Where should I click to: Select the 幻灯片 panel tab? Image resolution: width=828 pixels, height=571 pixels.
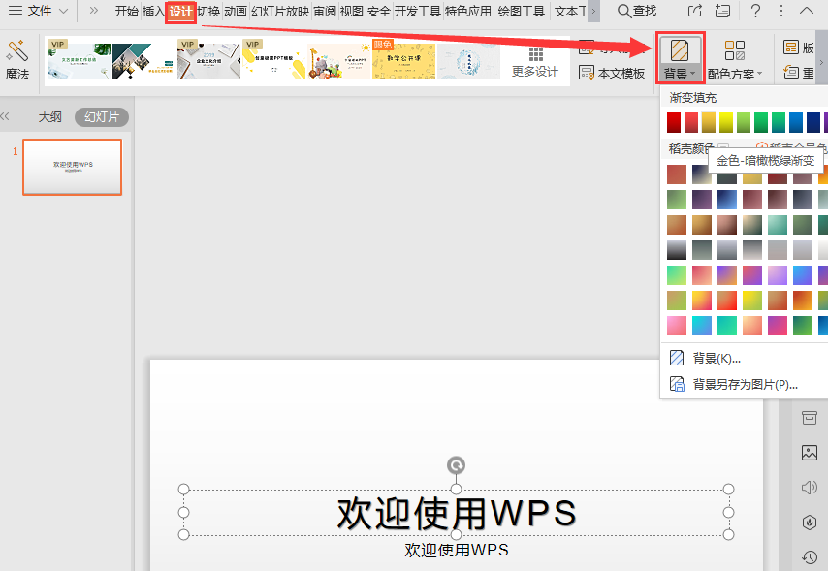(x=102, y=116)
